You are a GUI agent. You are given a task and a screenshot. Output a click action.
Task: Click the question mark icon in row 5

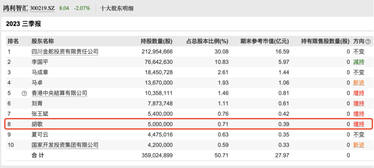(24, 93)
